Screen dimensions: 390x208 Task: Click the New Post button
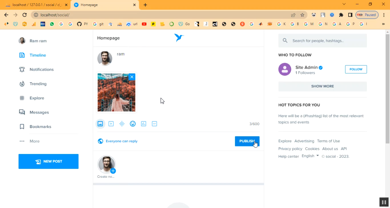48,162
